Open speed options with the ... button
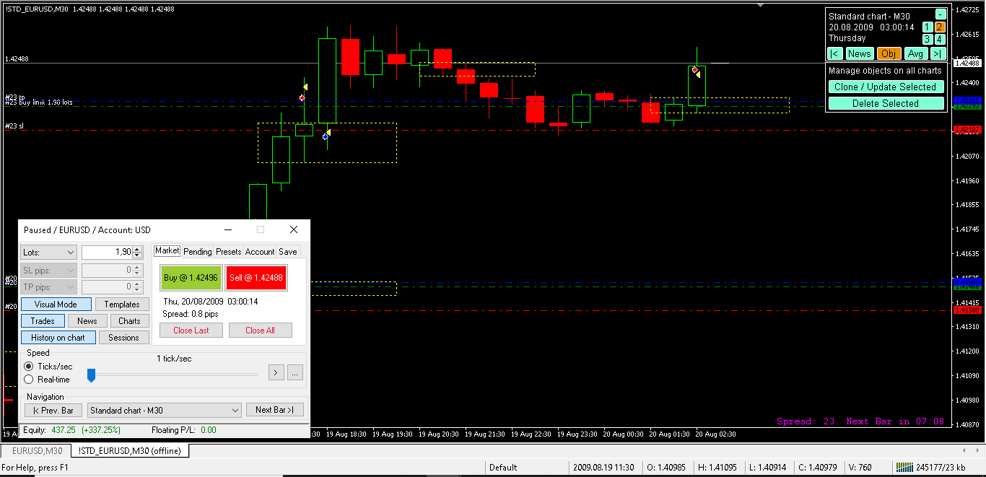This screenshot has width=986, height=477. [x=295, y=372]
